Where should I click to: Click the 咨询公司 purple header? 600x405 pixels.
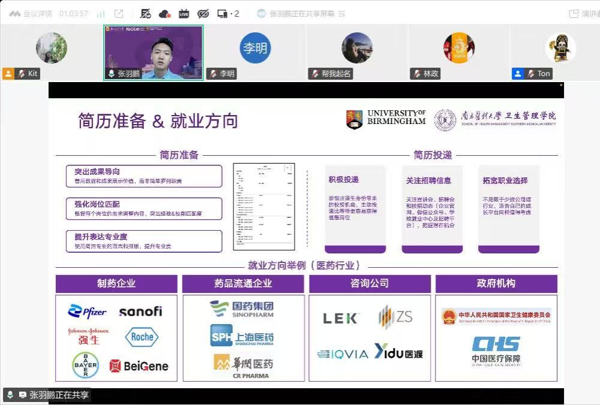tap(370, 283)
